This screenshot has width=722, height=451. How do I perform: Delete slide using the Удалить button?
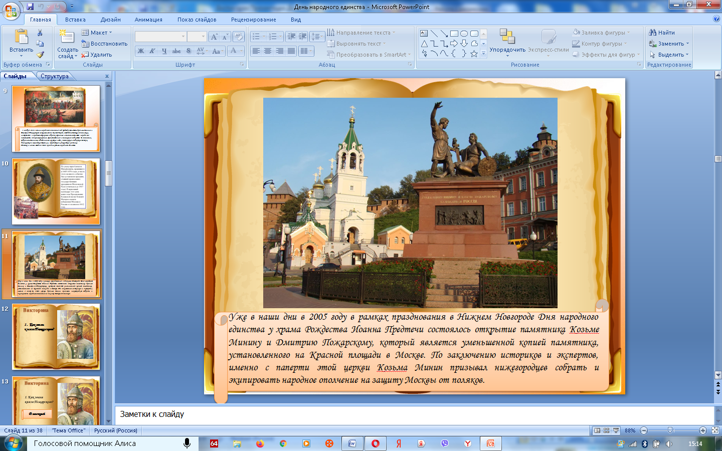click(97, 55)
